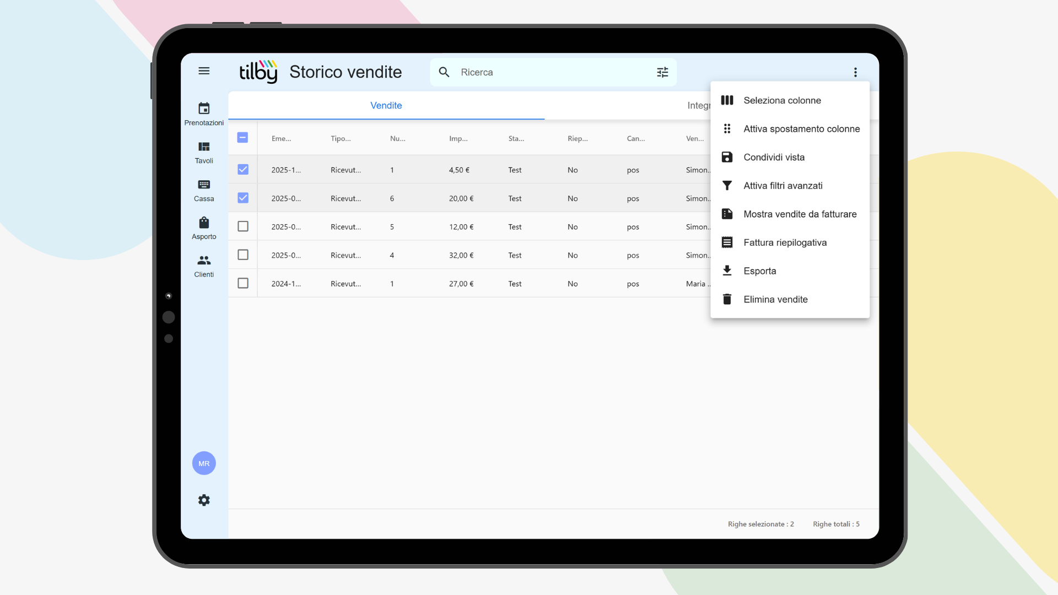
Task: Click the Ven... column header
Action: coord(695,139)
